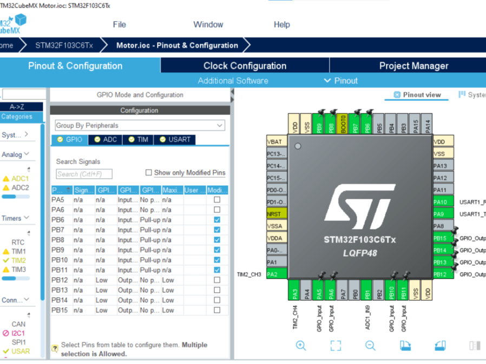Click the zoom in magnifier icon

coord(301,345)
